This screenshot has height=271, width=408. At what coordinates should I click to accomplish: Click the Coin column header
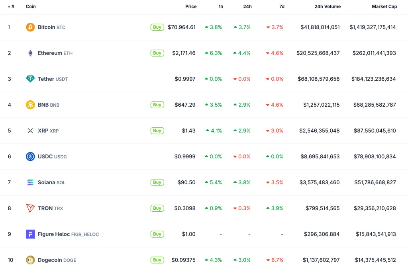tap(31, 6)
